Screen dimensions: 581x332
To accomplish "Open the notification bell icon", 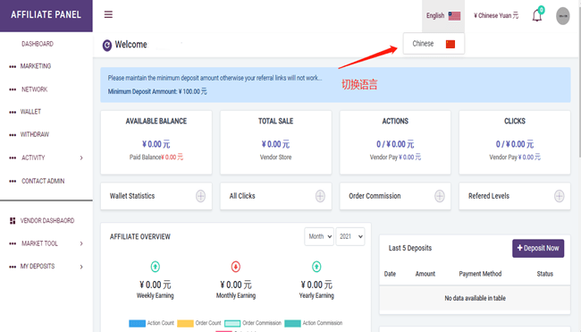I will pos(537,15).
